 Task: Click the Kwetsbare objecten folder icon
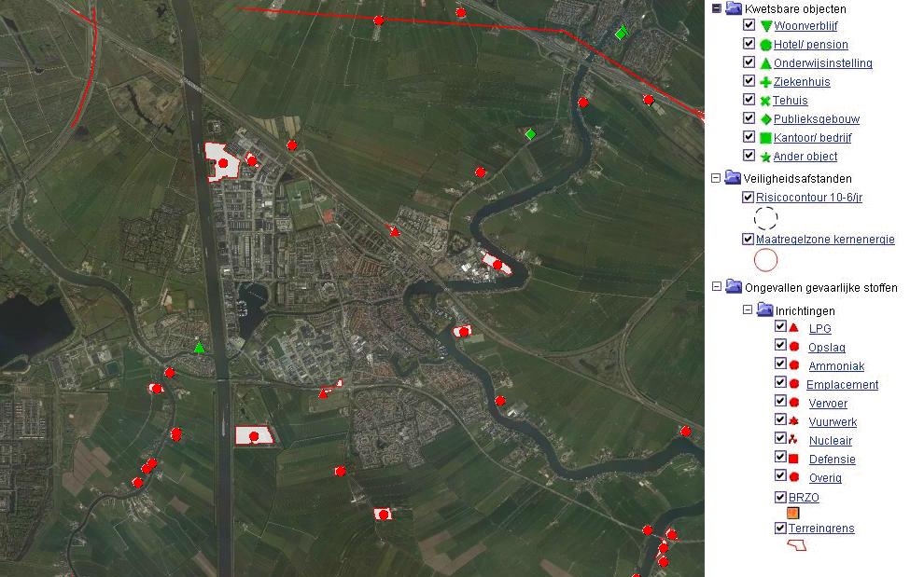734,8
